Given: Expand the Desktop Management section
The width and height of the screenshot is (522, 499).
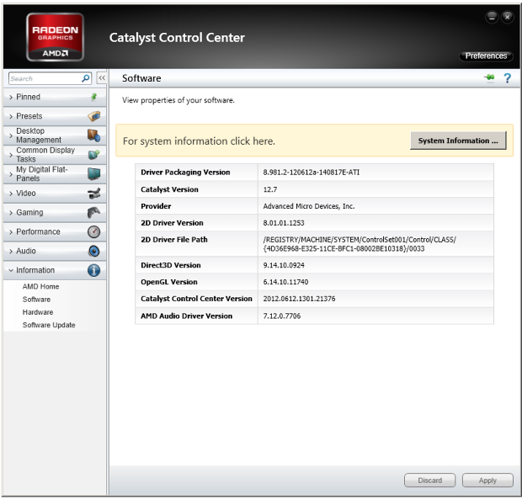Looking at the screenshot, I should point(55,135).
